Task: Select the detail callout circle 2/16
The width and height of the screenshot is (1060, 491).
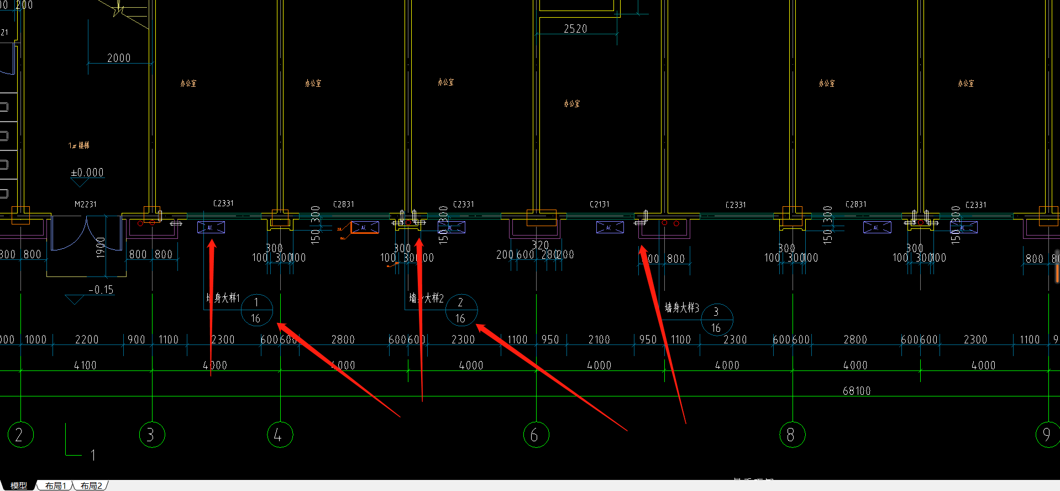Action: (x=461, y=310)
